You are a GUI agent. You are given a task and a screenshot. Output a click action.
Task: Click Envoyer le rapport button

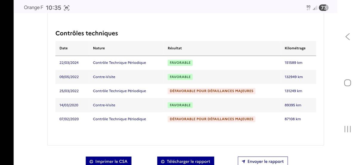[263, 161]
